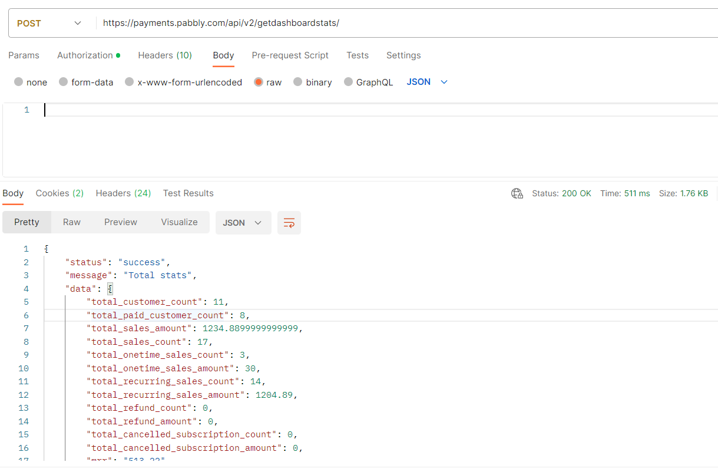This screenshot has height=475, width=718.
Task: Click the total_sales_amount value 1234.8899999999999
Action: (x=250, y=328)
